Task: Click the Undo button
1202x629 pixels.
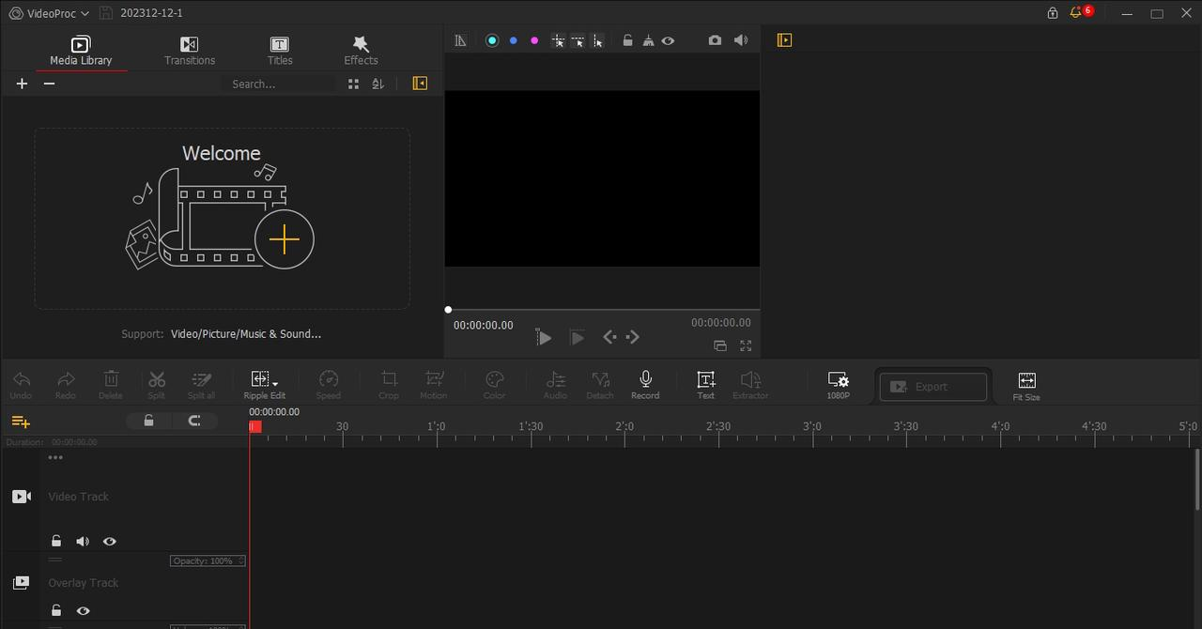Action: [21, 385]
